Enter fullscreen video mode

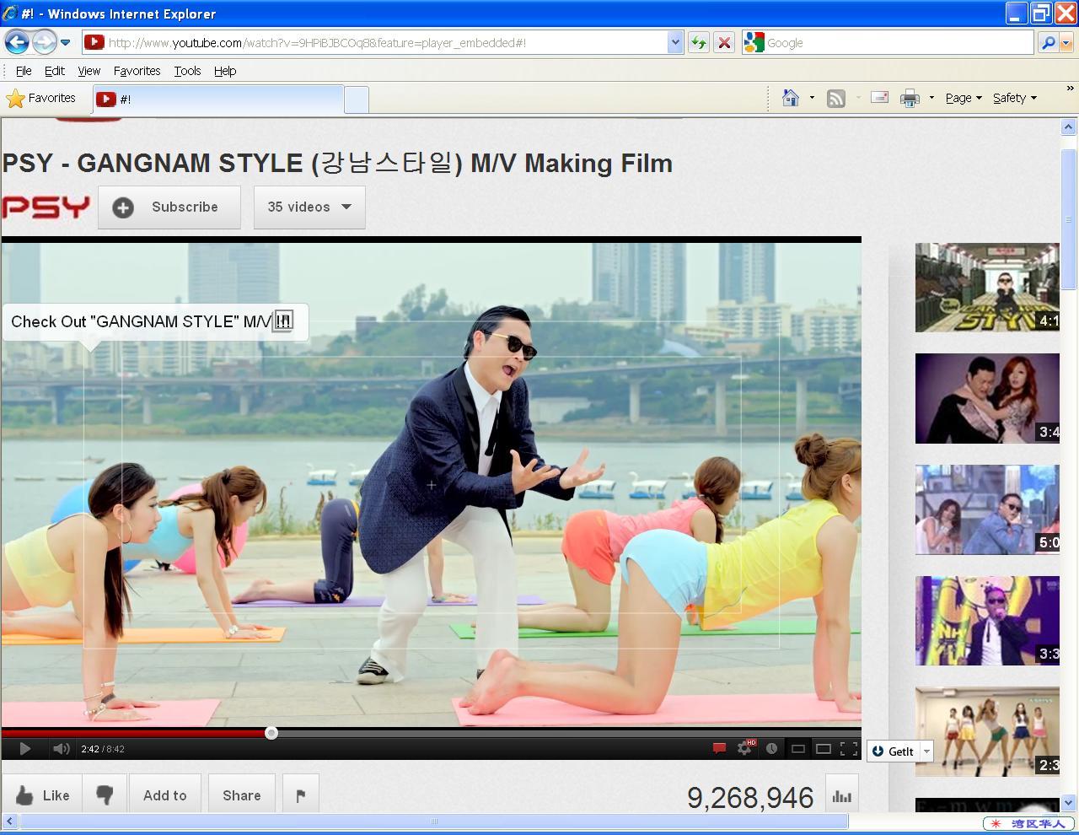click(849, 748)
